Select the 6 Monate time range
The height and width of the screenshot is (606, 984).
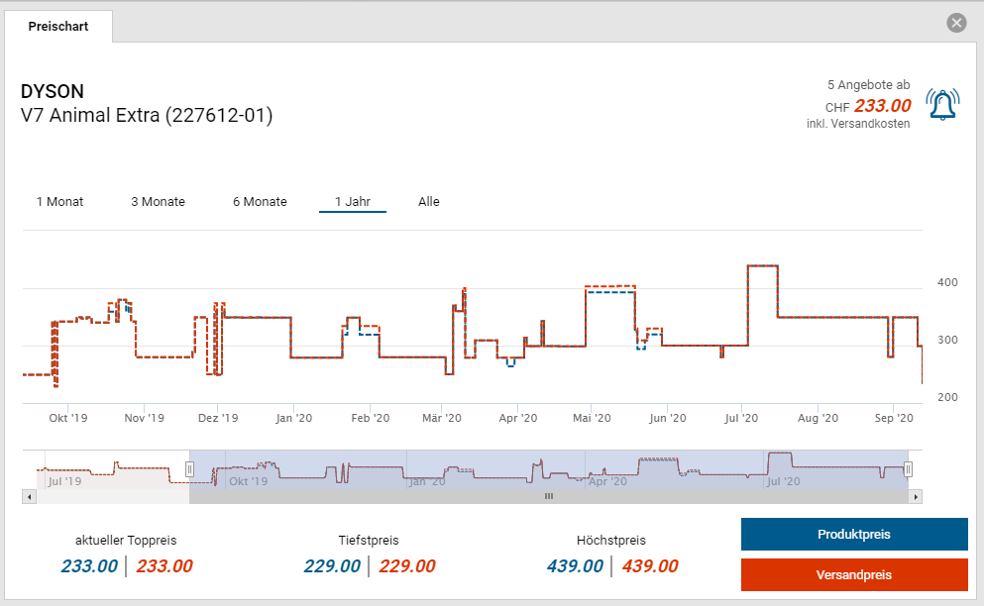260,202
